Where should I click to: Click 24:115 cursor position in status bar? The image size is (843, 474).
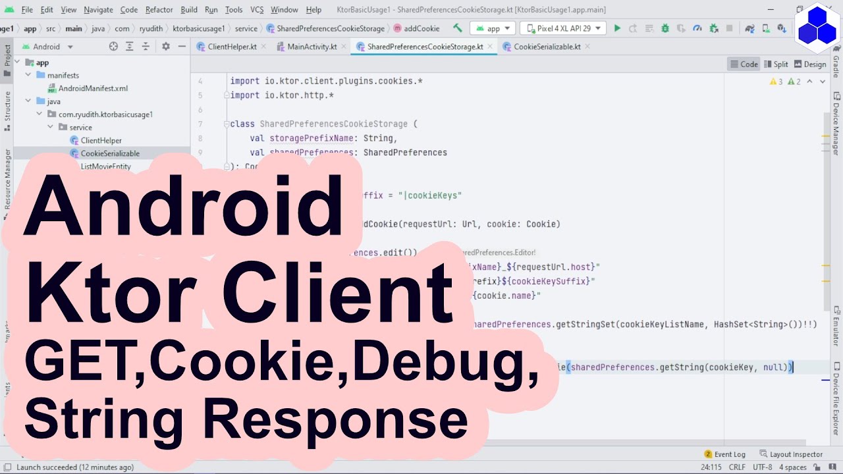(x=711, y=467)
